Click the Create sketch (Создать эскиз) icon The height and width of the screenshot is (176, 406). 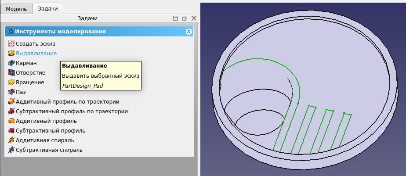click(x=11, y=44)
